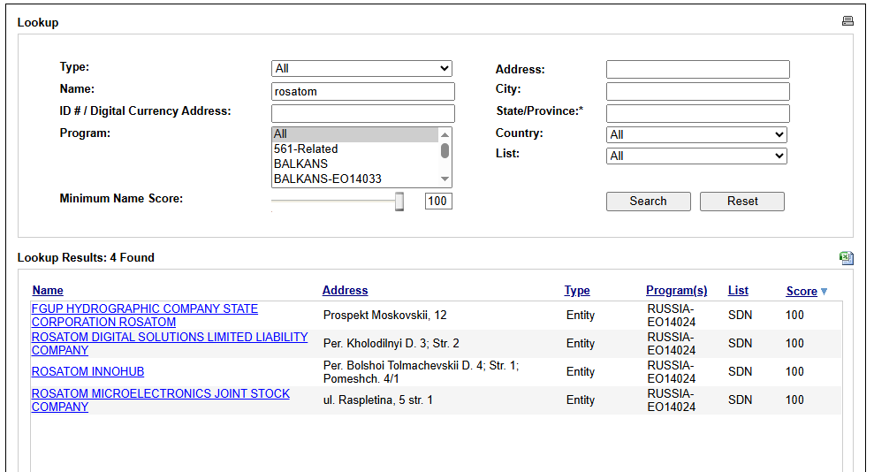This screenshot has height=472, width=874.
Task: Click the Address input field
Action: [698, 69]
